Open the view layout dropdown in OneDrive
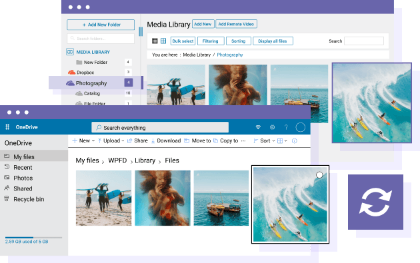The width and height of the screenshot is (420, 263). (282, 141)
